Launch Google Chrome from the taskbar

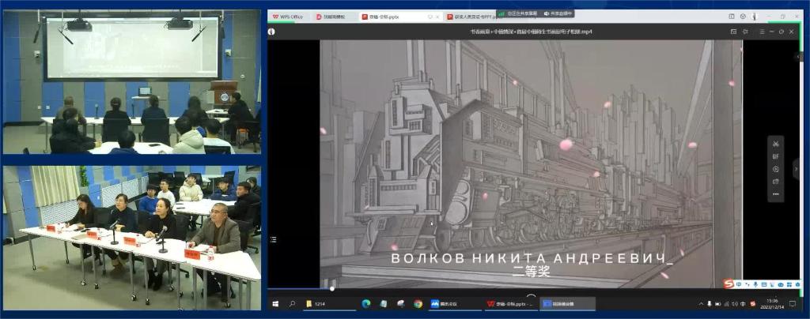(x=418, y=303)
